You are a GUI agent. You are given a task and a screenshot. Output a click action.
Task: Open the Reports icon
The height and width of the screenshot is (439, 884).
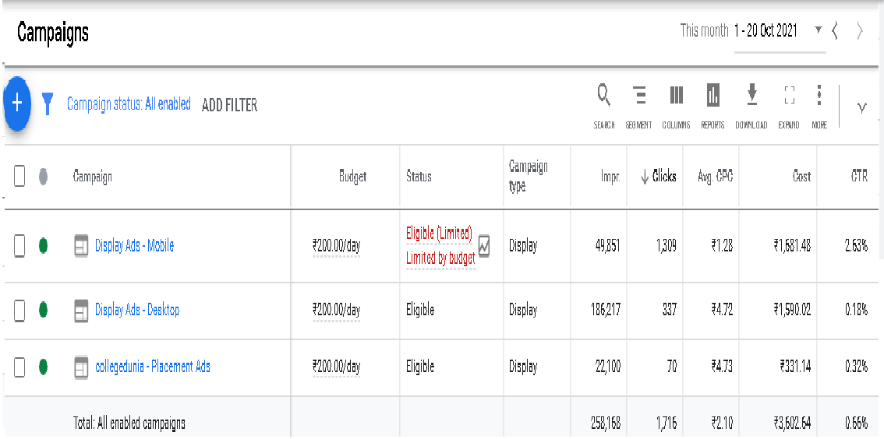[713, 96]
